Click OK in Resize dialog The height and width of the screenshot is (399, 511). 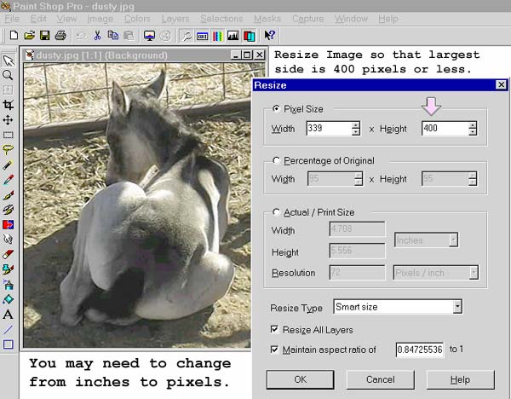[300, 379]
